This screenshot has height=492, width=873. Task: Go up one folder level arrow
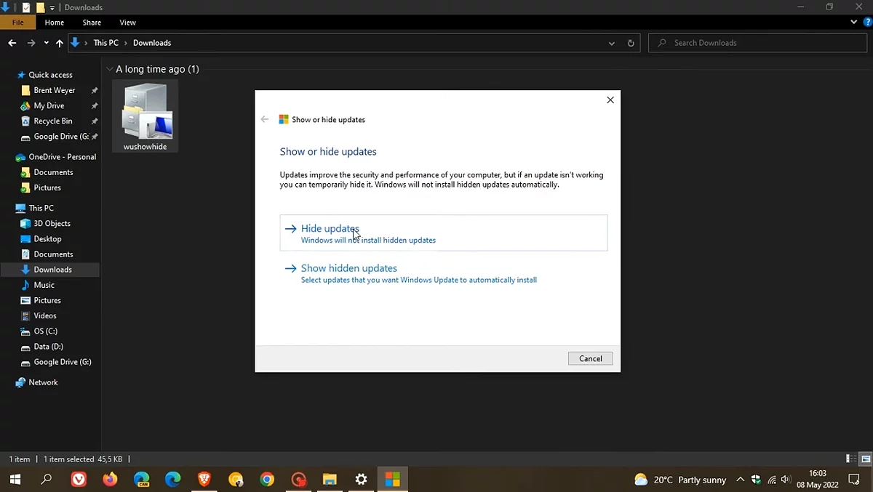[60, 43]
